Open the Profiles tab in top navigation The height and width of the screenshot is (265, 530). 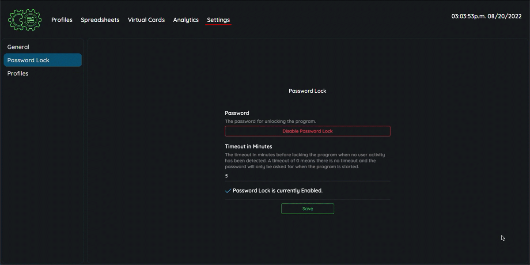click(62, 20)
